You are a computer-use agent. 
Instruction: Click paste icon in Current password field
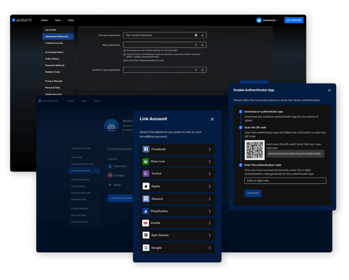pyautogui.click(x=196, y=35)
